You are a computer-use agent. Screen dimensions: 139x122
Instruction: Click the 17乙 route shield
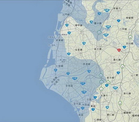pos(83,84)
